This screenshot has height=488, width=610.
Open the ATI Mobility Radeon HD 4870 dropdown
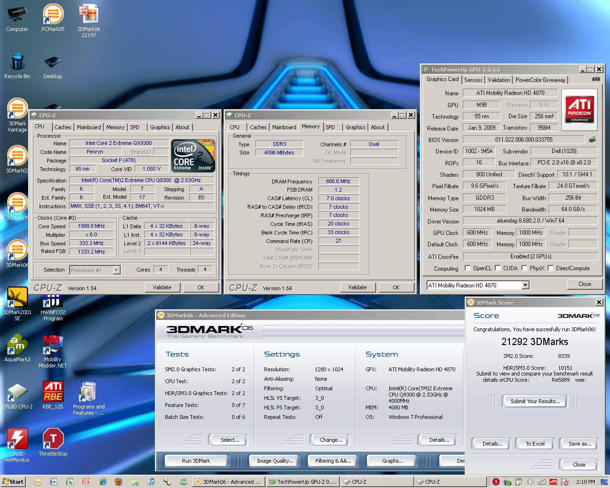(525, 285)
